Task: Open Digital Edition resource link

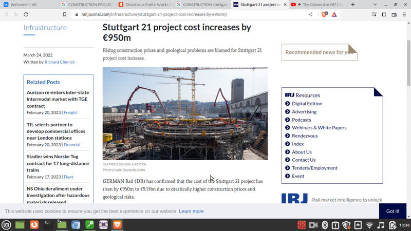Action: 307,104
